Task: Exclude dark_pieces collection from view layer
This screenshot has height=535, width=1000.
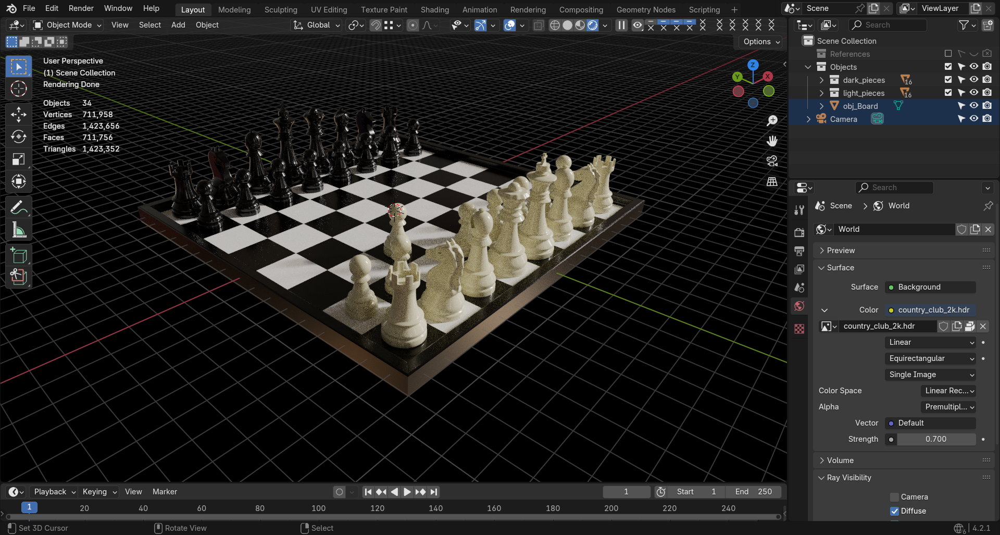Action: coord(948,80)
